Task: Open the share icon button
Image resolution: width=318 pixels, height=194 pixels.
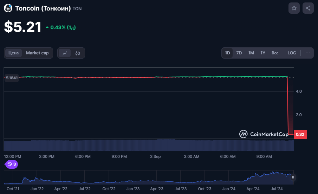Action: 308,8
